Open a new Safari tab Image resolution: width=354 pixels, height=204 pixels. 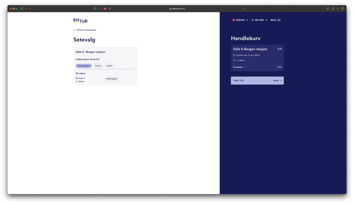click(x=338, y=8)
